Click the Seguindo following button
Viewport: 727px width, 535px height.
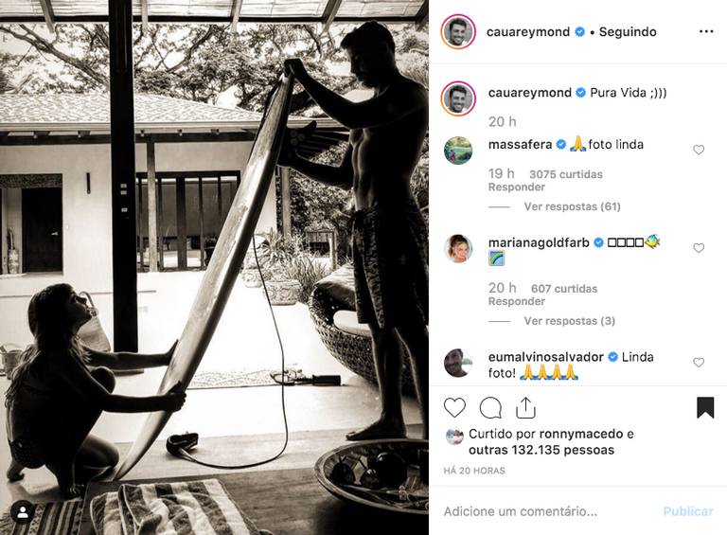628,31
